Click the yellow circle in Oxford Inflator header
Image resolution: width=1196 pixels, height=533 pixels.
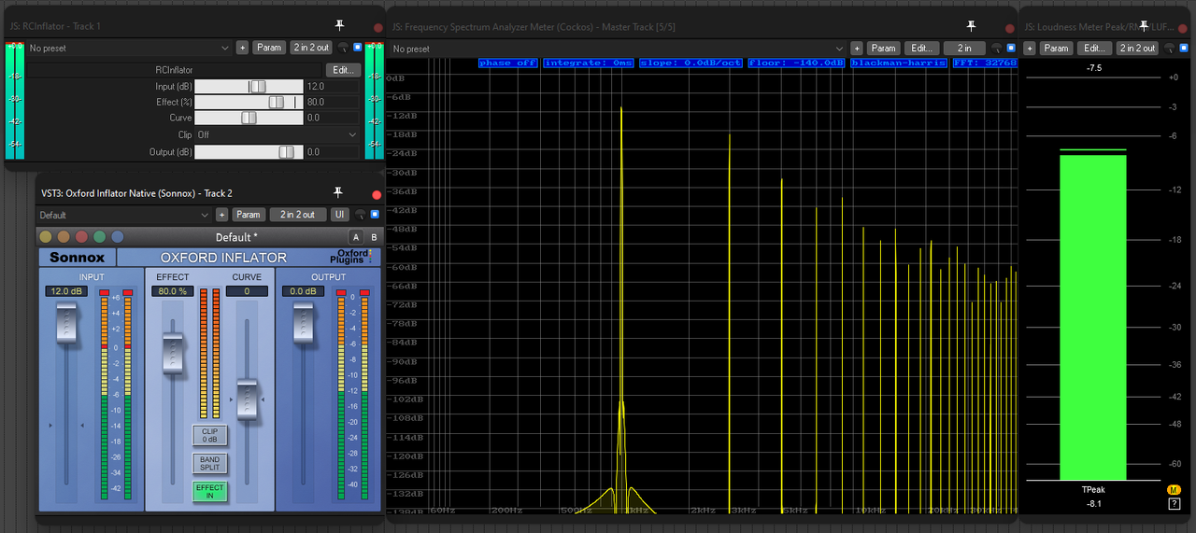point(46,237)
